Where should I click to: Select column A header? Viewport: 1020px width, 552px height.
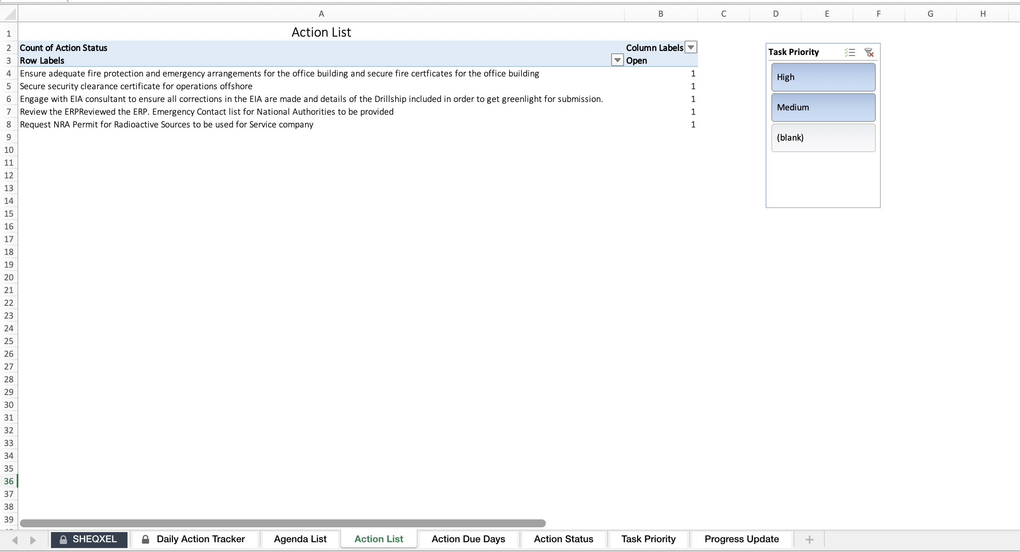click(x=321, y=14)
